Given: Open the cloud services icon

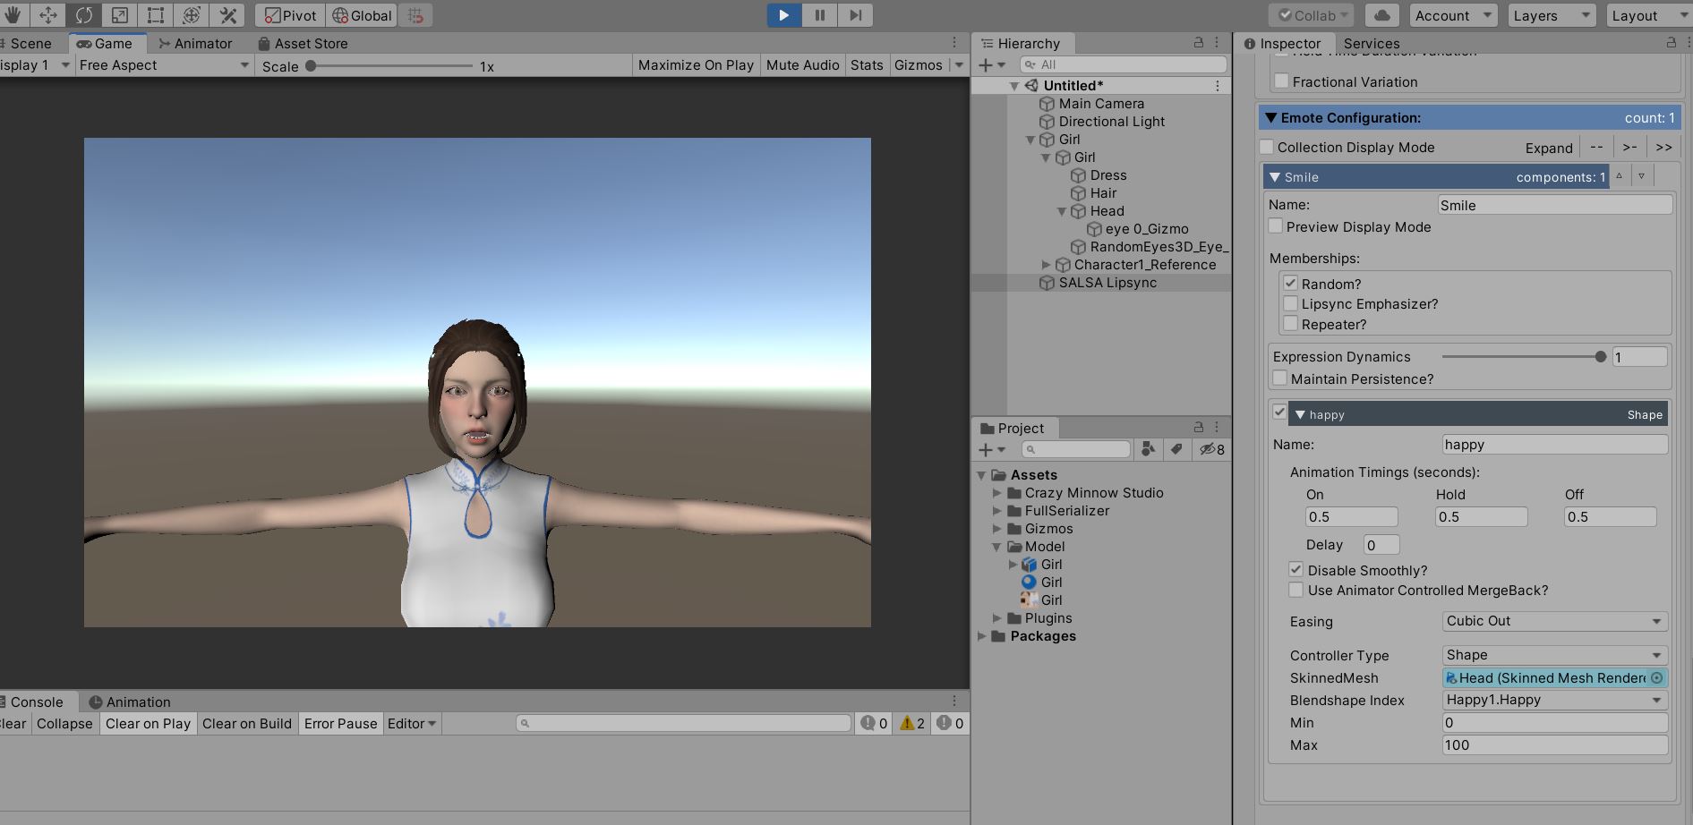Looking at the screenshot, I should (x=1382, y=15).
